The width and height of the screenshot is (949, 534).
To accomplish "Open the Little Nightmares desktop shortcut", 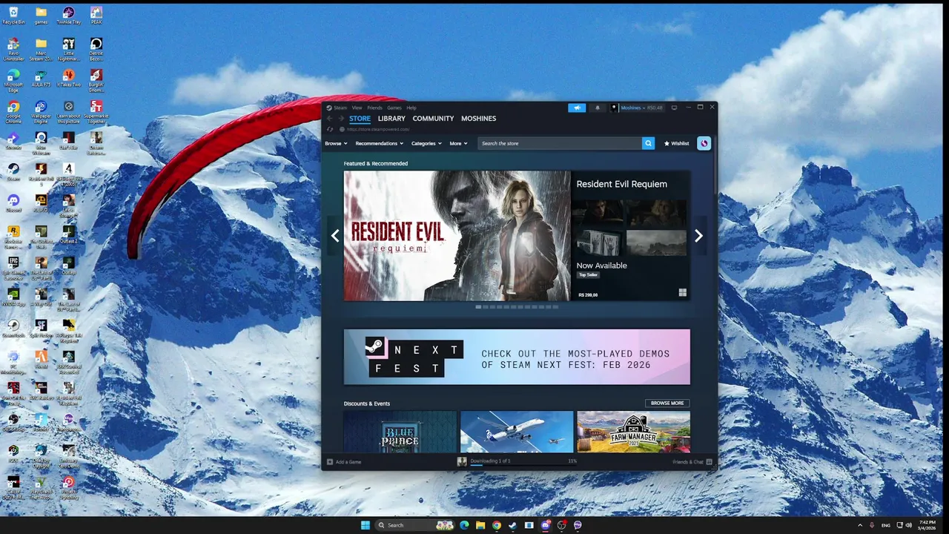I will (68, 50).
